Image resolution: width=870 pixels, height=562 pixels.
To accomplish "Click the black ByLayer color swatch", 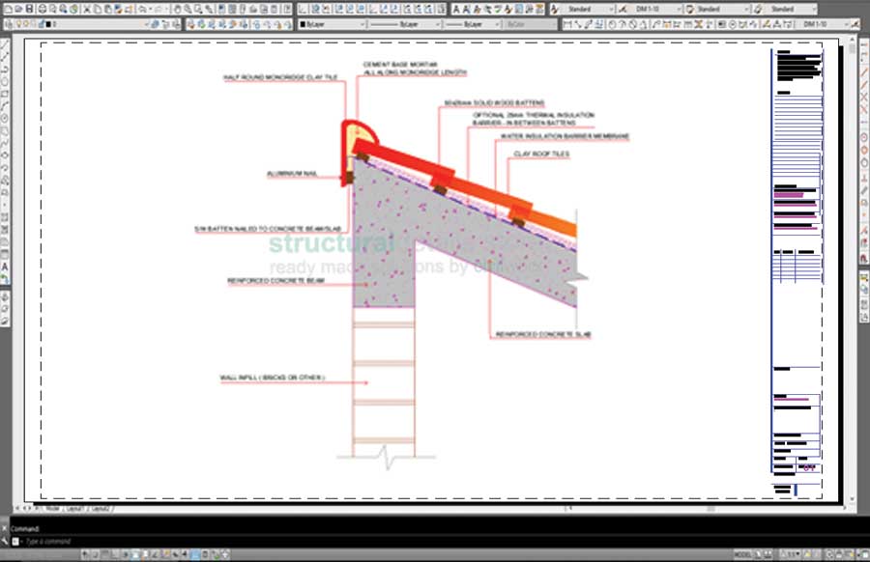I will 304,24.
